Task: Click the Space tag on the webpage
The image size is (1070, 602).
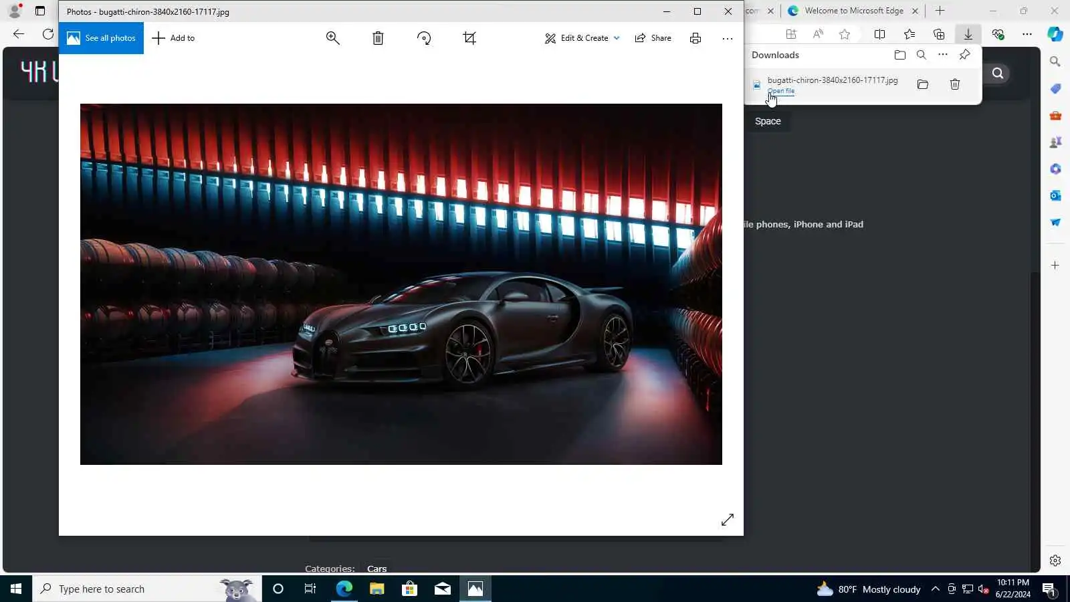Action: click(768, 121)
